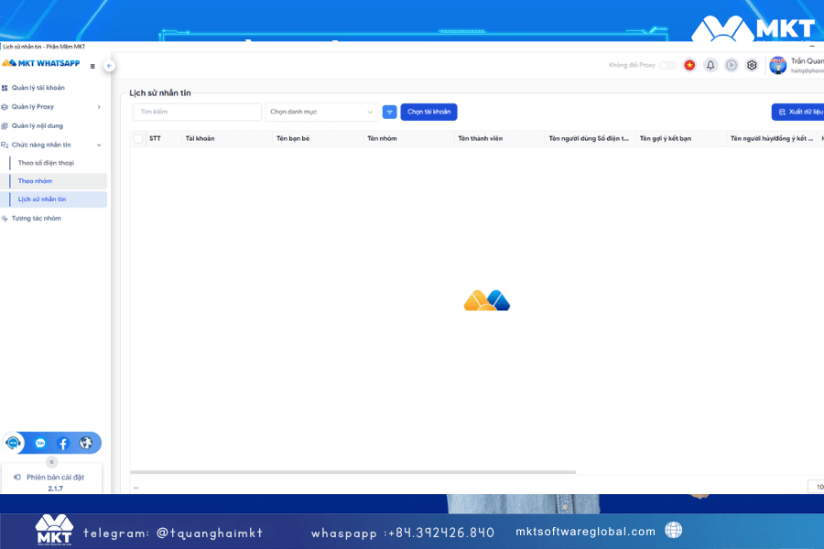Click the Tên thành viên column header
The image size is (824, 549).
[481, 139]
